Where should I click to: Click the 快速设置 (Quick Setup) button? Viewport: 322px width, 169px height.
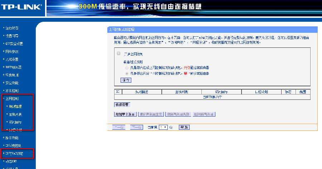[122, 105]
